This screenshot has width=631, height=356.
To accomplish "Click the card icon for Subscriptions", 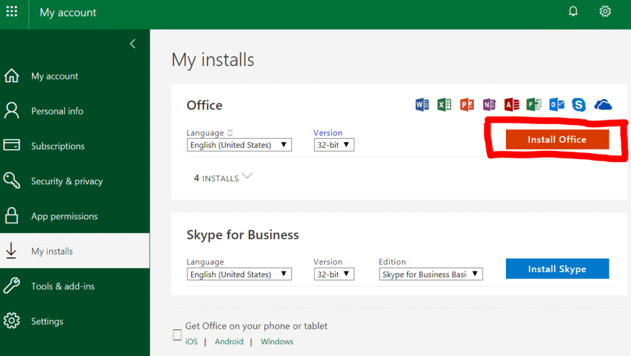I will point(12,145).
